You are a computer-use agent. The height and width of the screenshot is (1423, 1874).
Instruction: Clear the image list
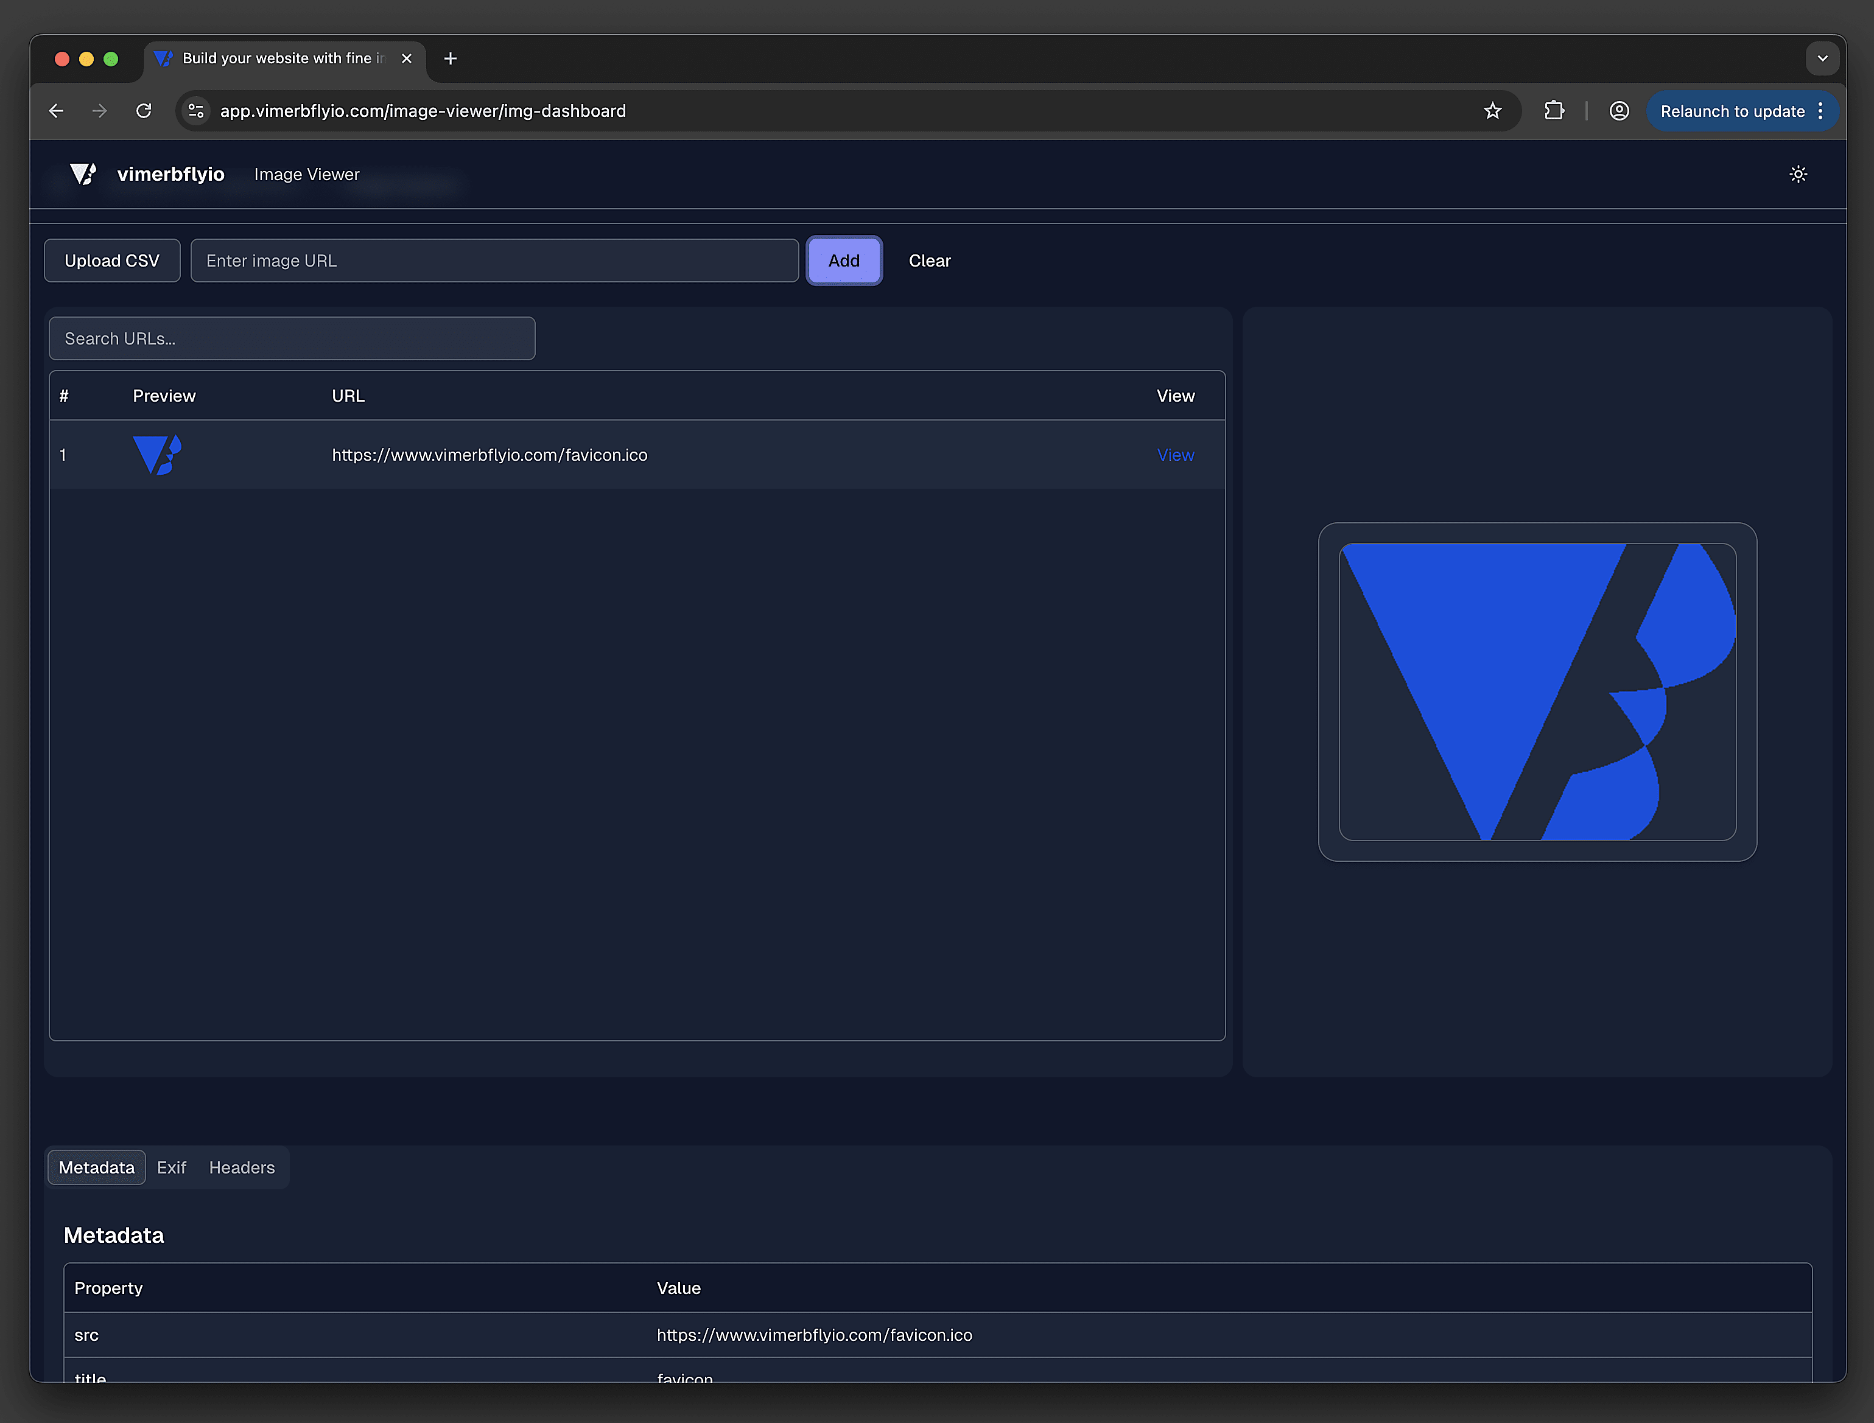click(929, 260)
